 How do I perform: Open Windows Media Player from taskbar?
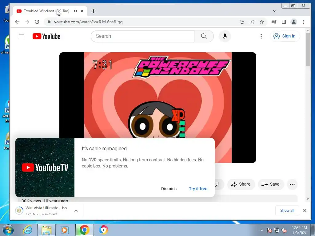click(65, 230)
